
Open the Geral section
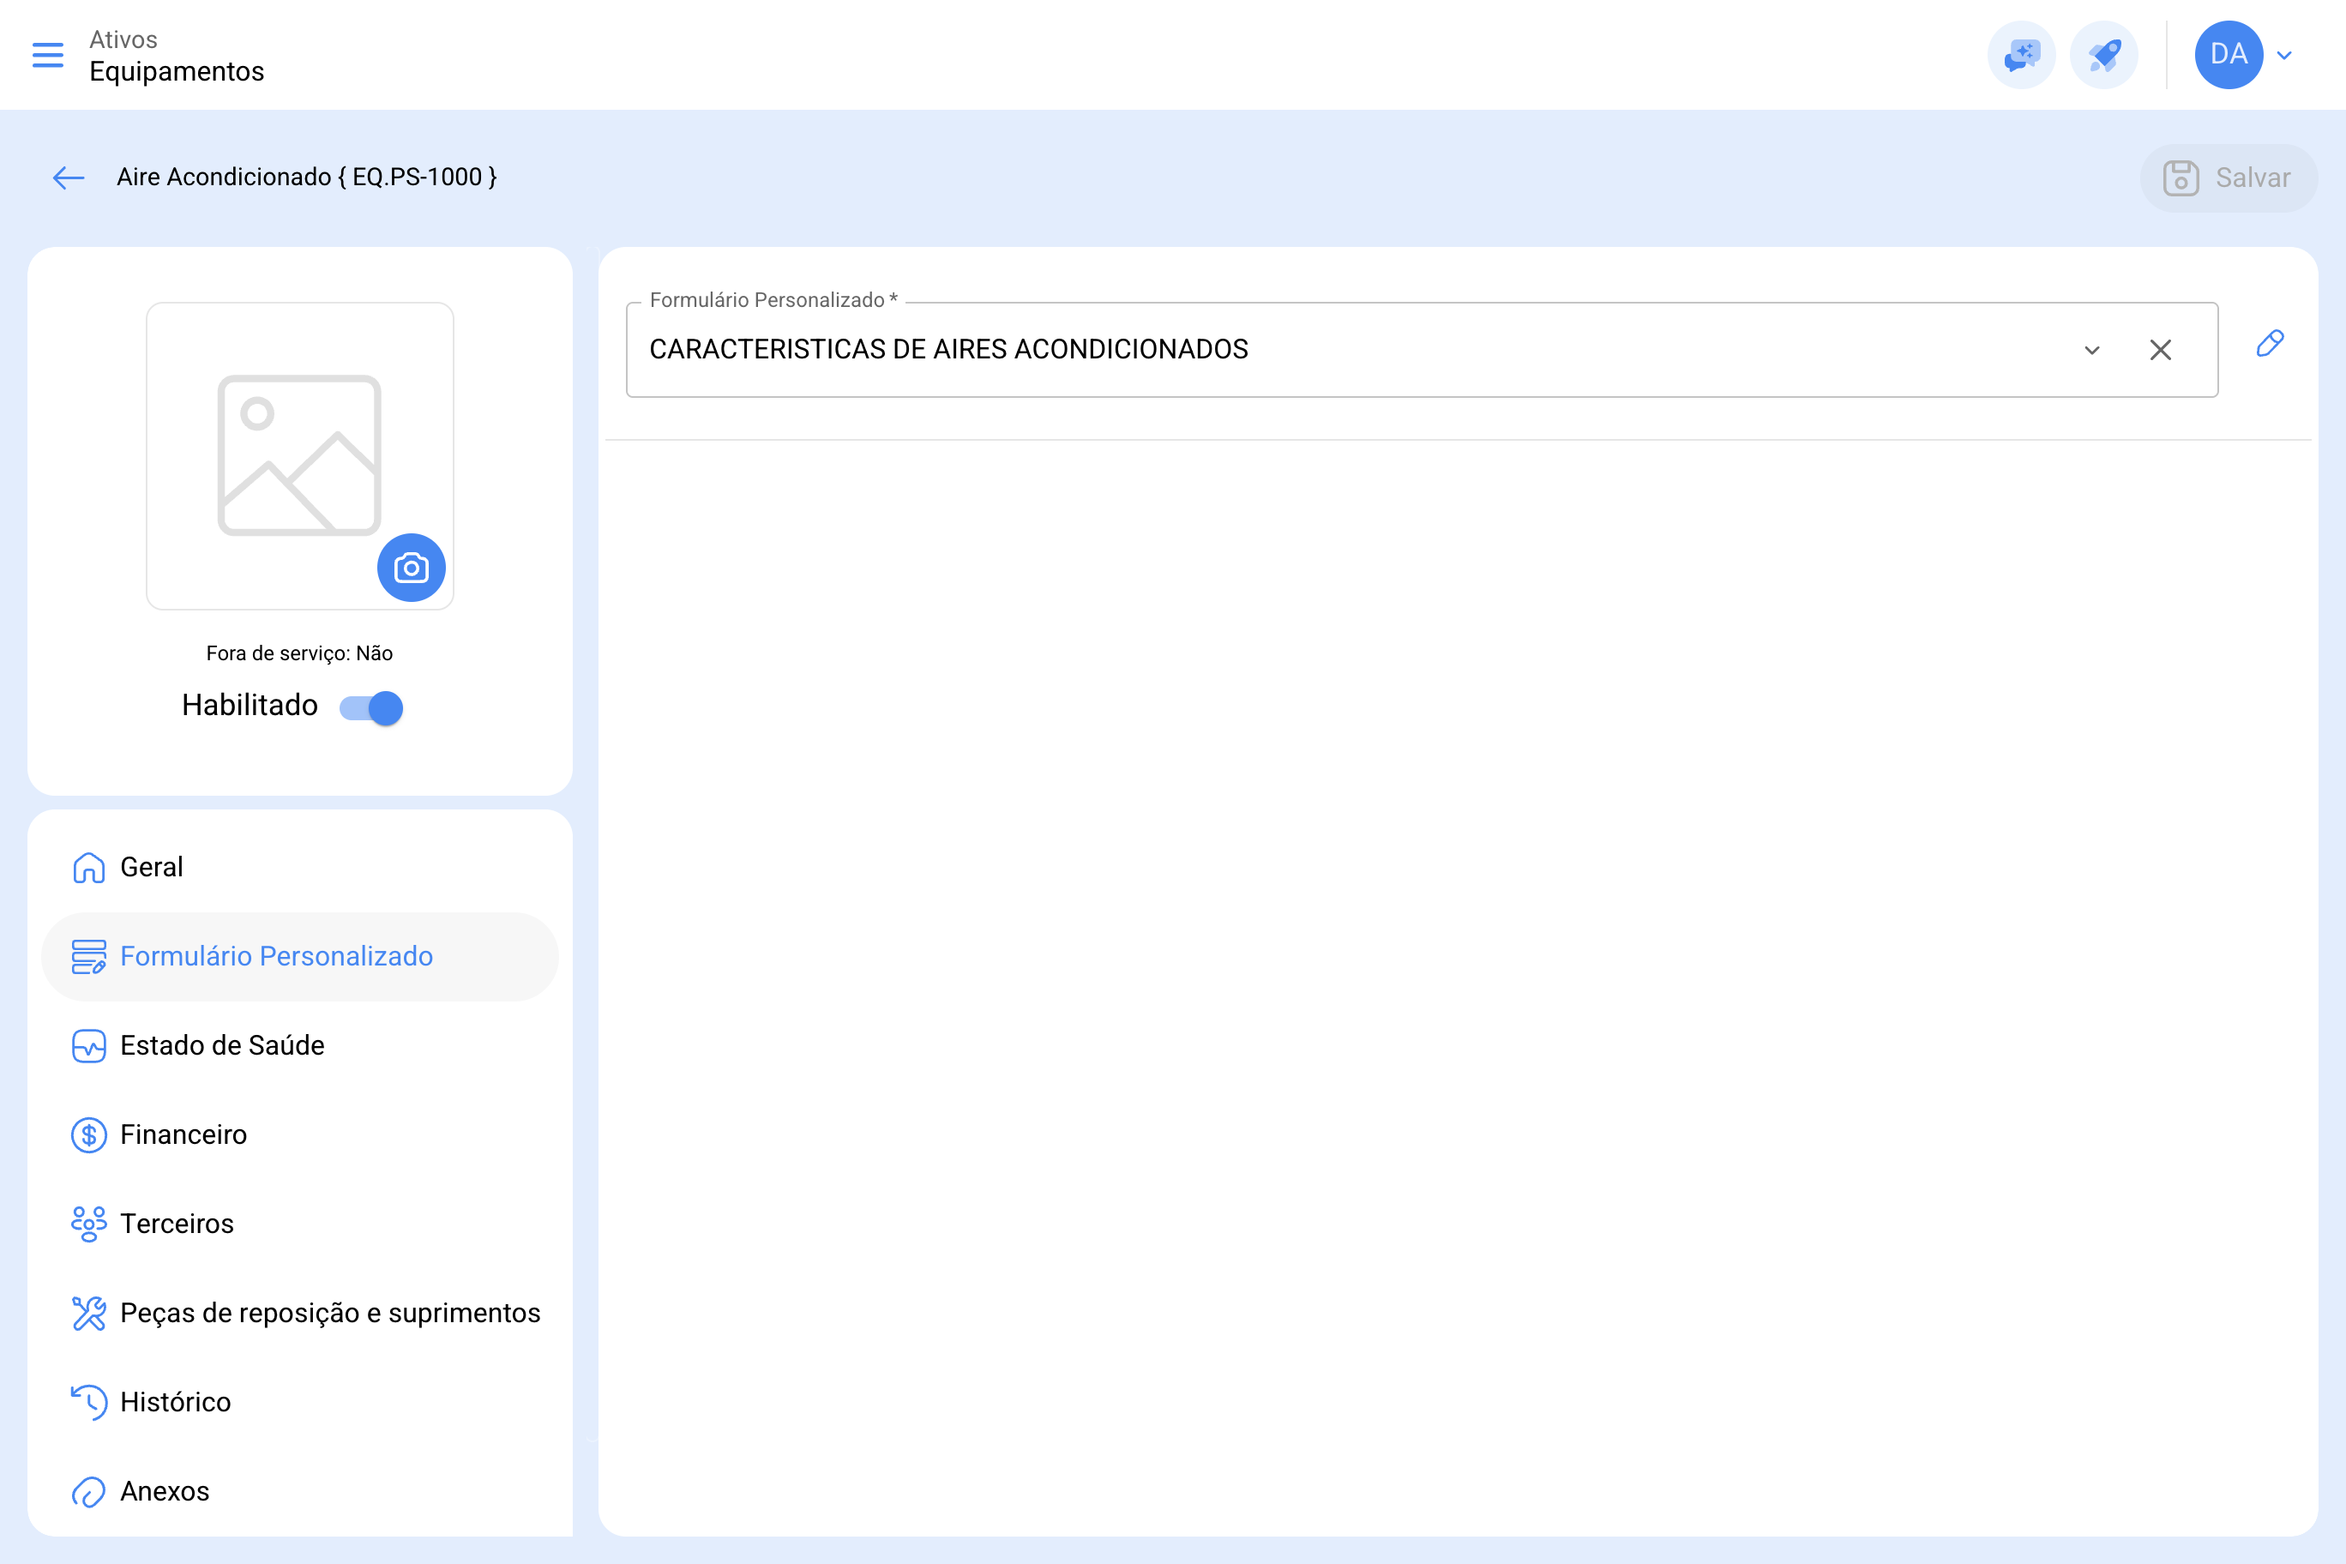(299, 867)
